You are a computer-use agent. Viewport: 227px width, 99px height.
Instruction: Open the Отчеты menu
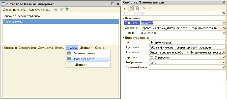(x=60, y=48)
